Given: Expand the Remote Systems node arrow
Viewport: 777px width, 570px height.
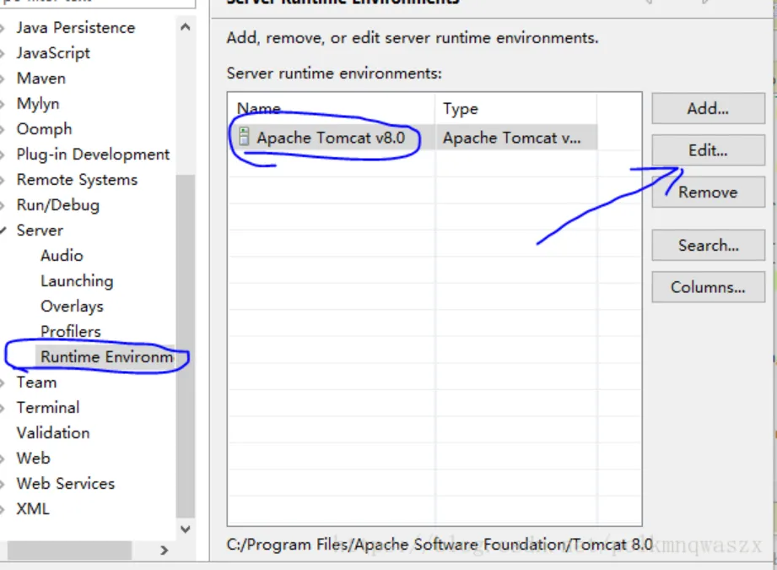Looking at the screenshot, I should (x=3, y=180).
